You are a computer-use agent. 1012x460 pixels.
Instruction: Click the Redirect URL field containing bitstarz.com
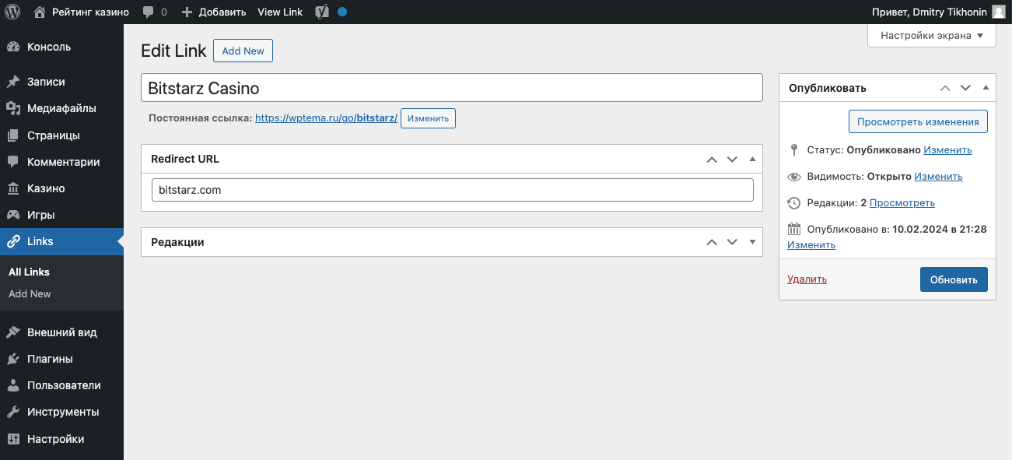(x=451, y=189)
